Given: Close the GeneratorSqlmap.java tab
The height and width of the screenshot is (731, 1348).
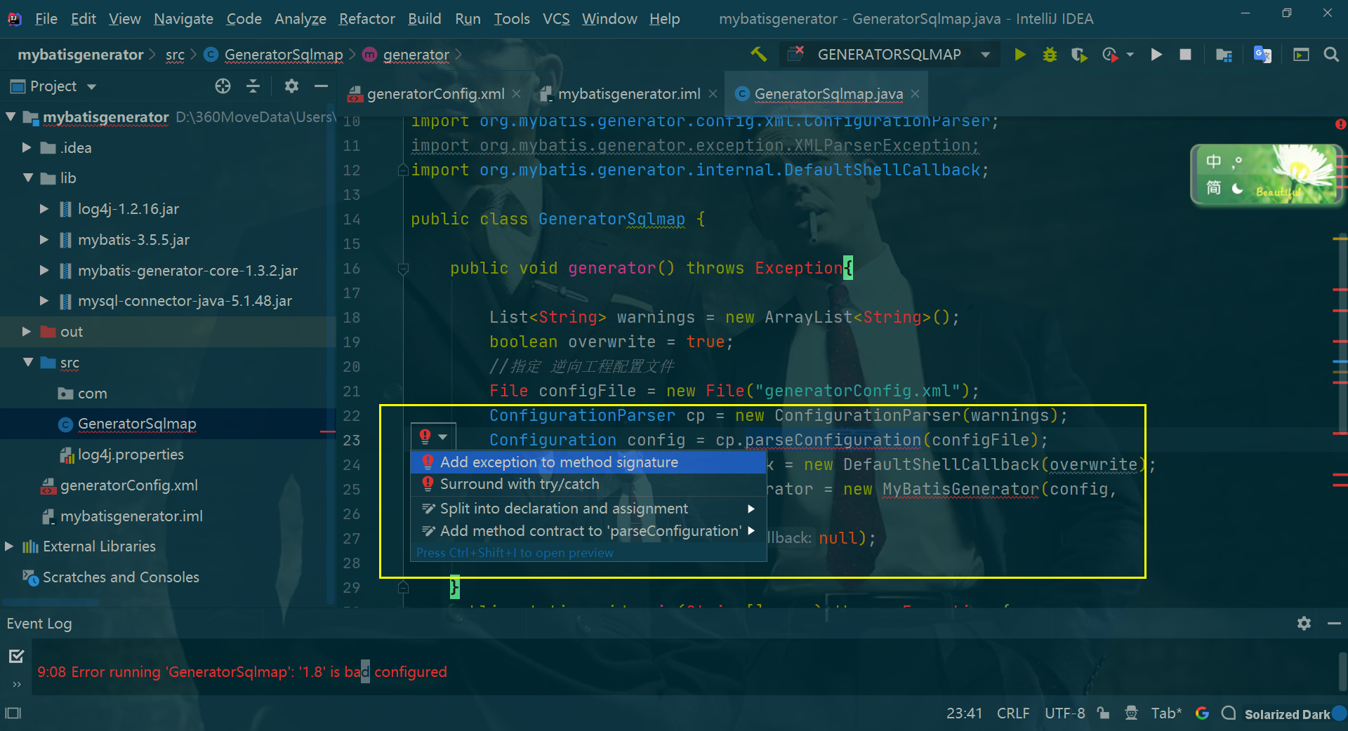Looking at the screenshot, I should click(x=915, y=93).
